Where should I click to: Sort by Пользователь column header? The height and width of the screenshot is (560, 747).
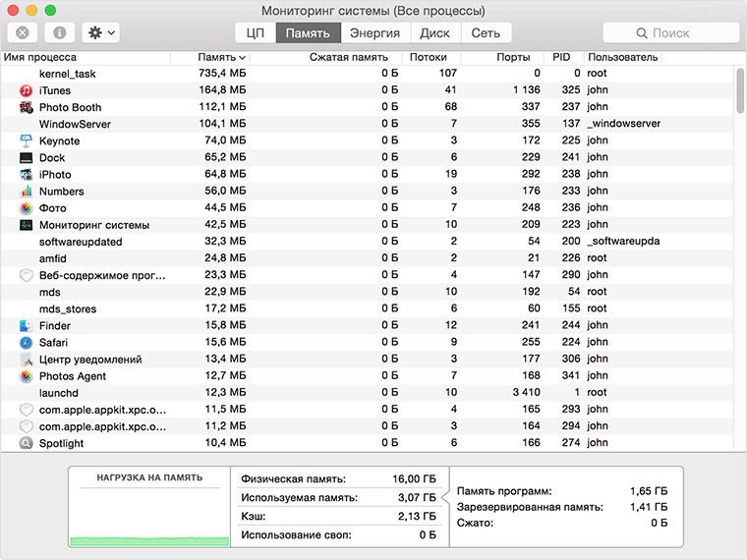[623, 57]
